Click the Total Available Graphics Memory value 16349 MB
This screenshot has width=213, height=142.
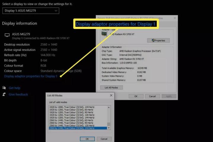tap(142, 68)
